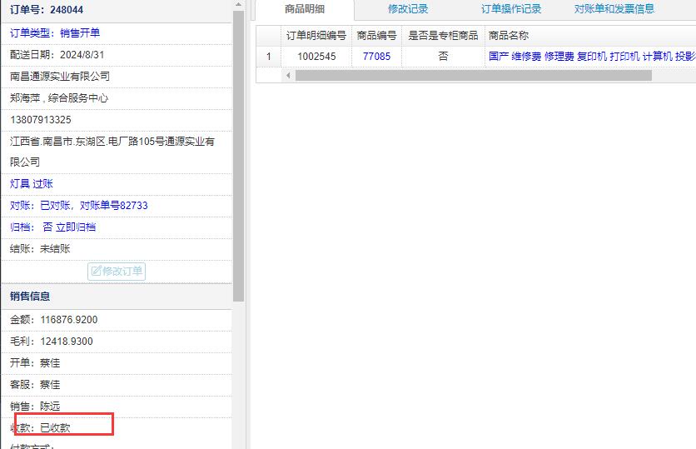Click phone number 13807913325

pos(41,120)
